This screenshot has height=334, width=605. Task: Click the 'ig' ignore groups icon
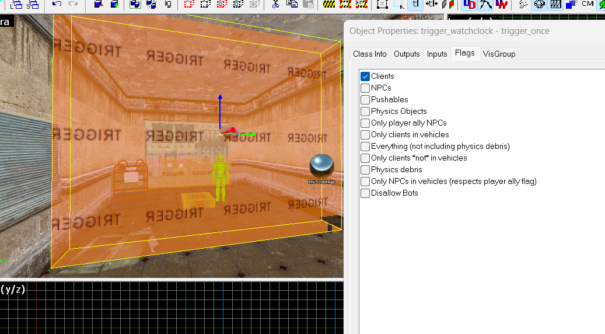(x=168, y=4)
